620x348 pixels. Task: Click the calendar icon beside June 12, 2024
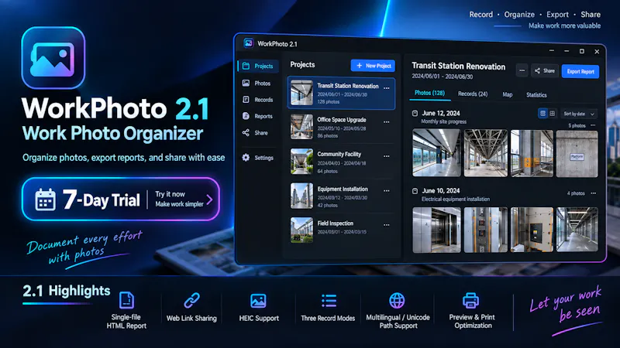coord(415,113)
